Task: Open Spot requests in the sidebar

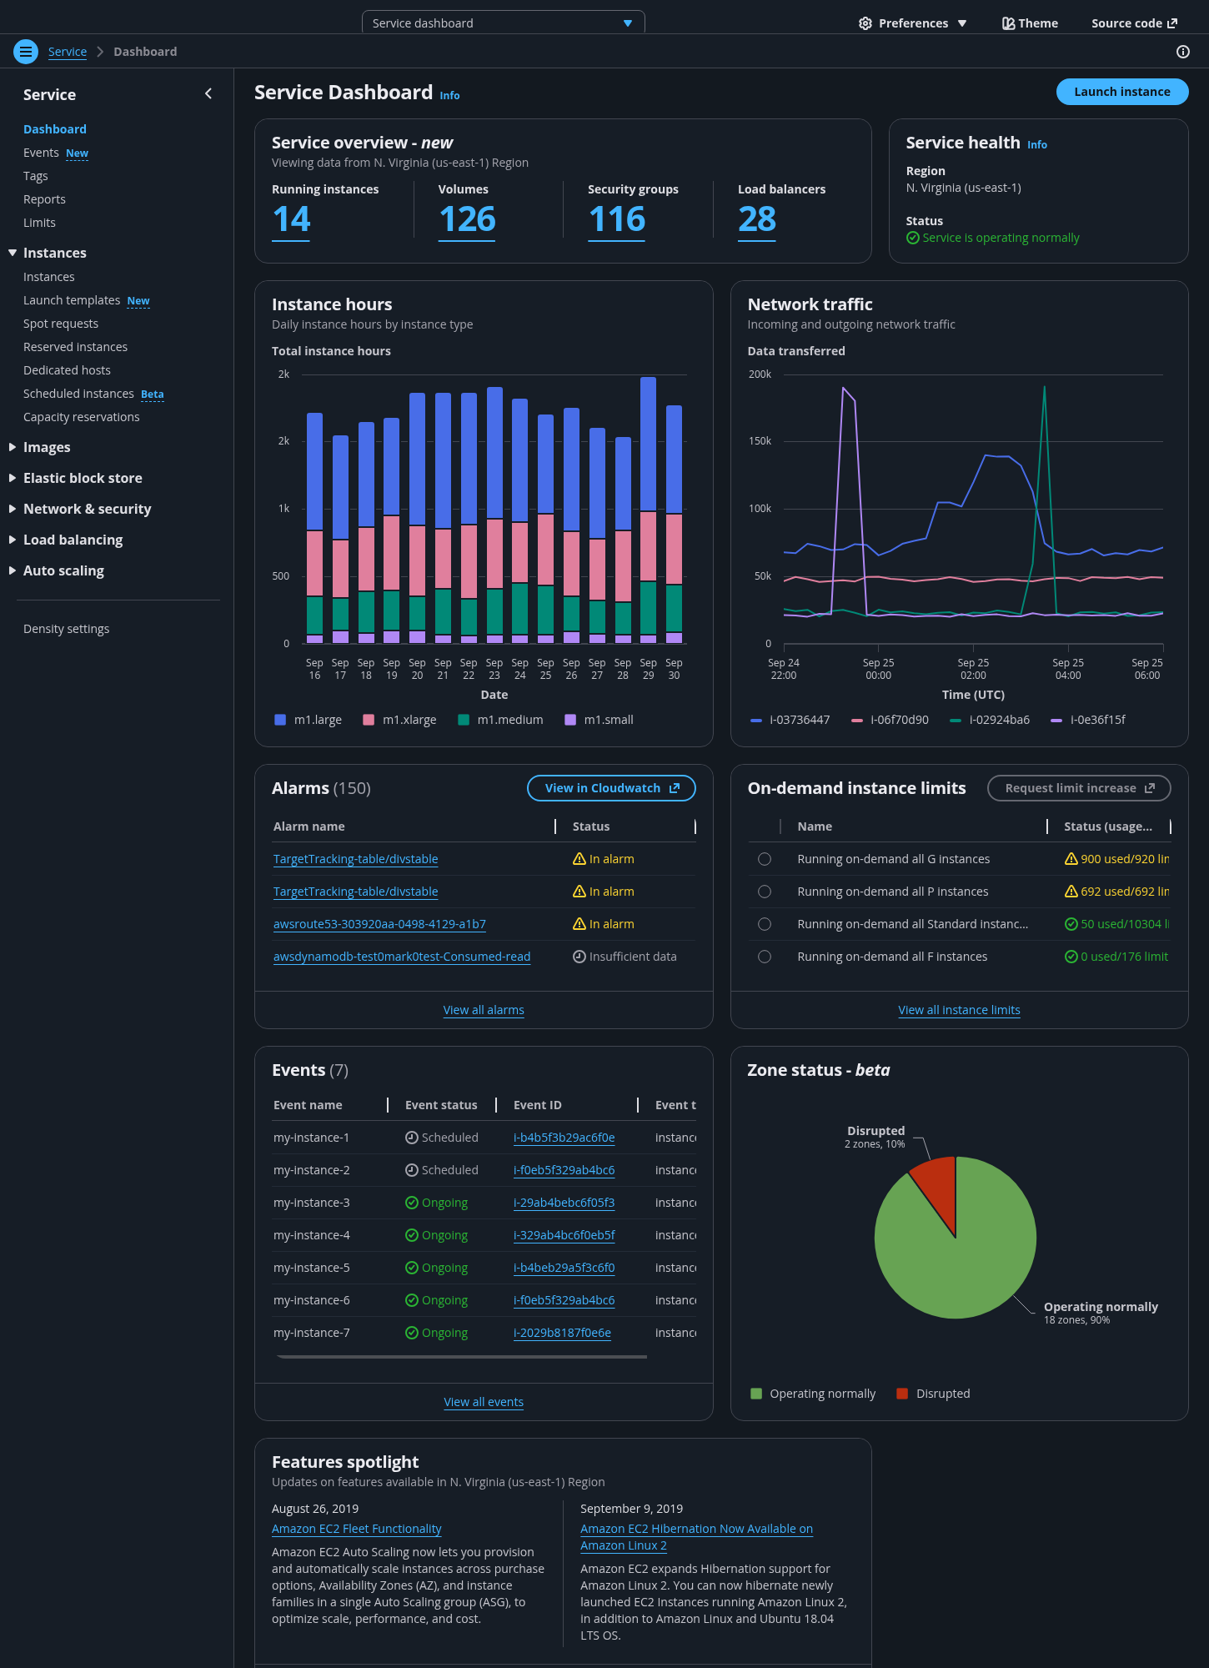Action: pos(61,324)
